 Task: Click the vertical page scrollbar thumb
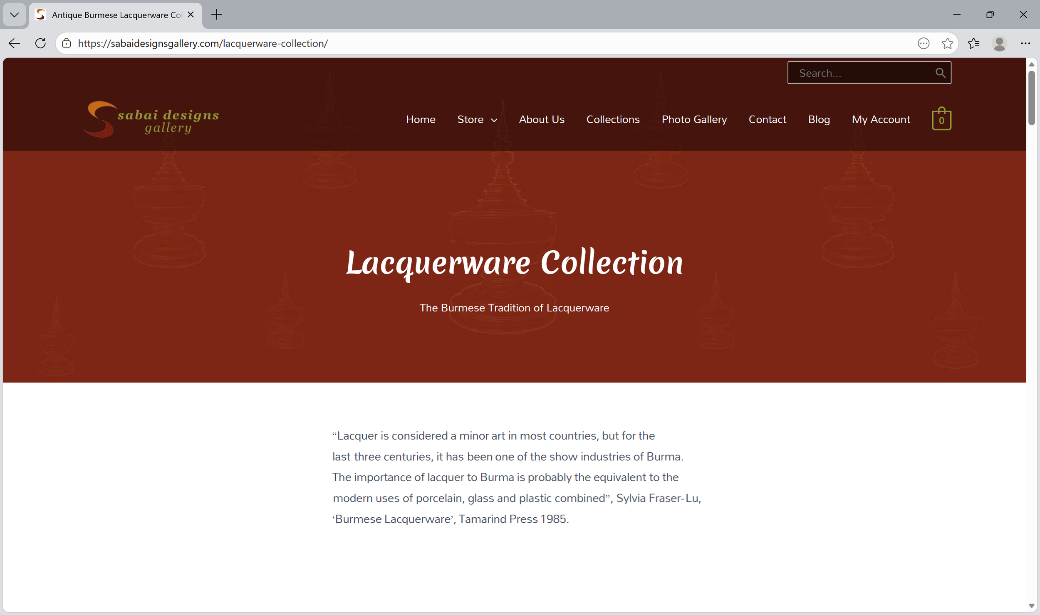tap(1031, 98)
